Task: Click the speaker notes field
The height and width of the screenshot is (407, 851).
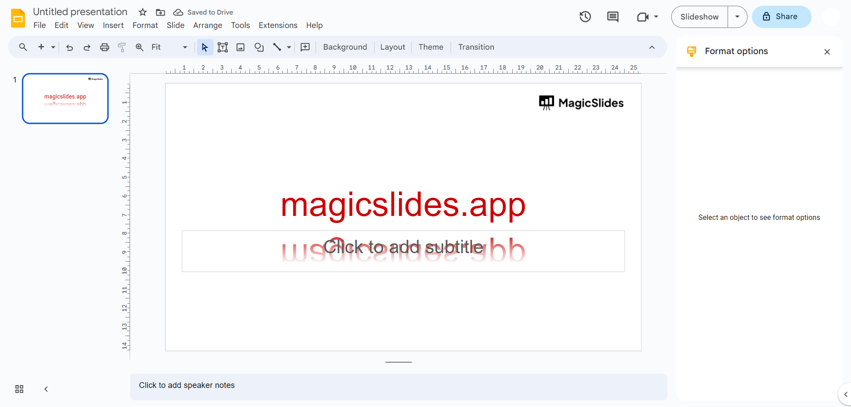Action: click(x=398, y=387)
